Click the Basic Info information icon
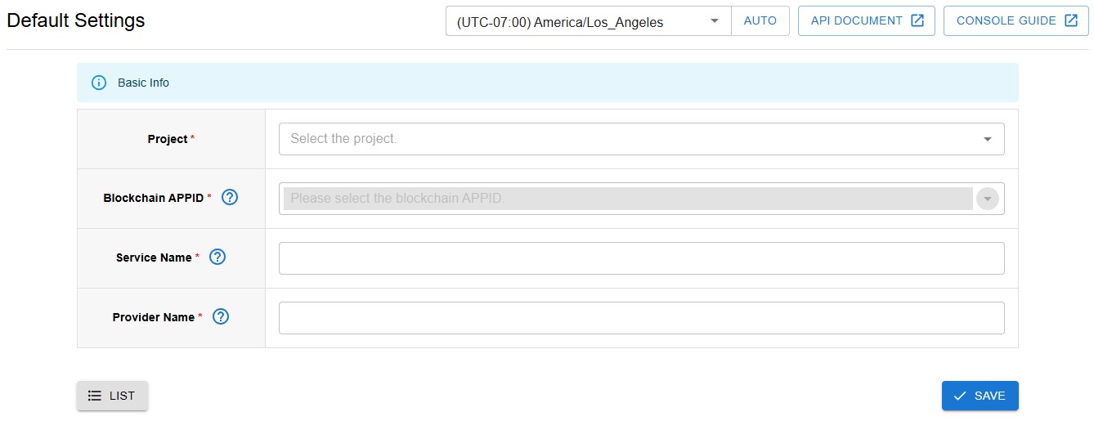Image resolution: width=1094 pixels, height=421 pixels. click(99, 83)
